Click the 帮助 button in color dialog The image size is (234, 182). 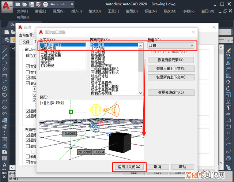(183, 167)
